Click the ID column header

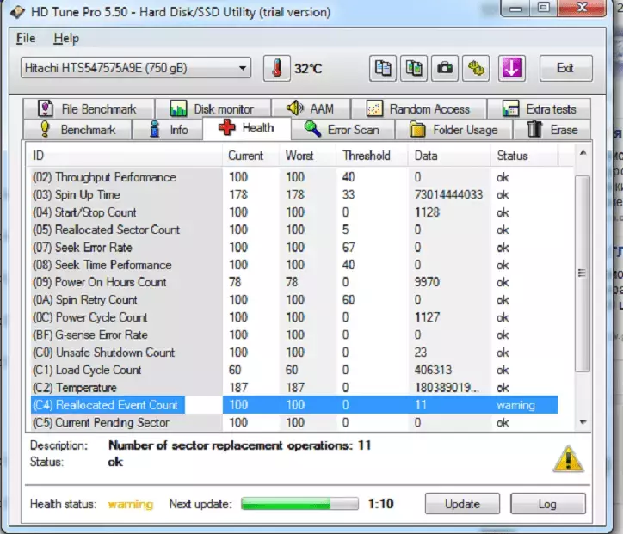pyautogui.click(x=125, y=156)
